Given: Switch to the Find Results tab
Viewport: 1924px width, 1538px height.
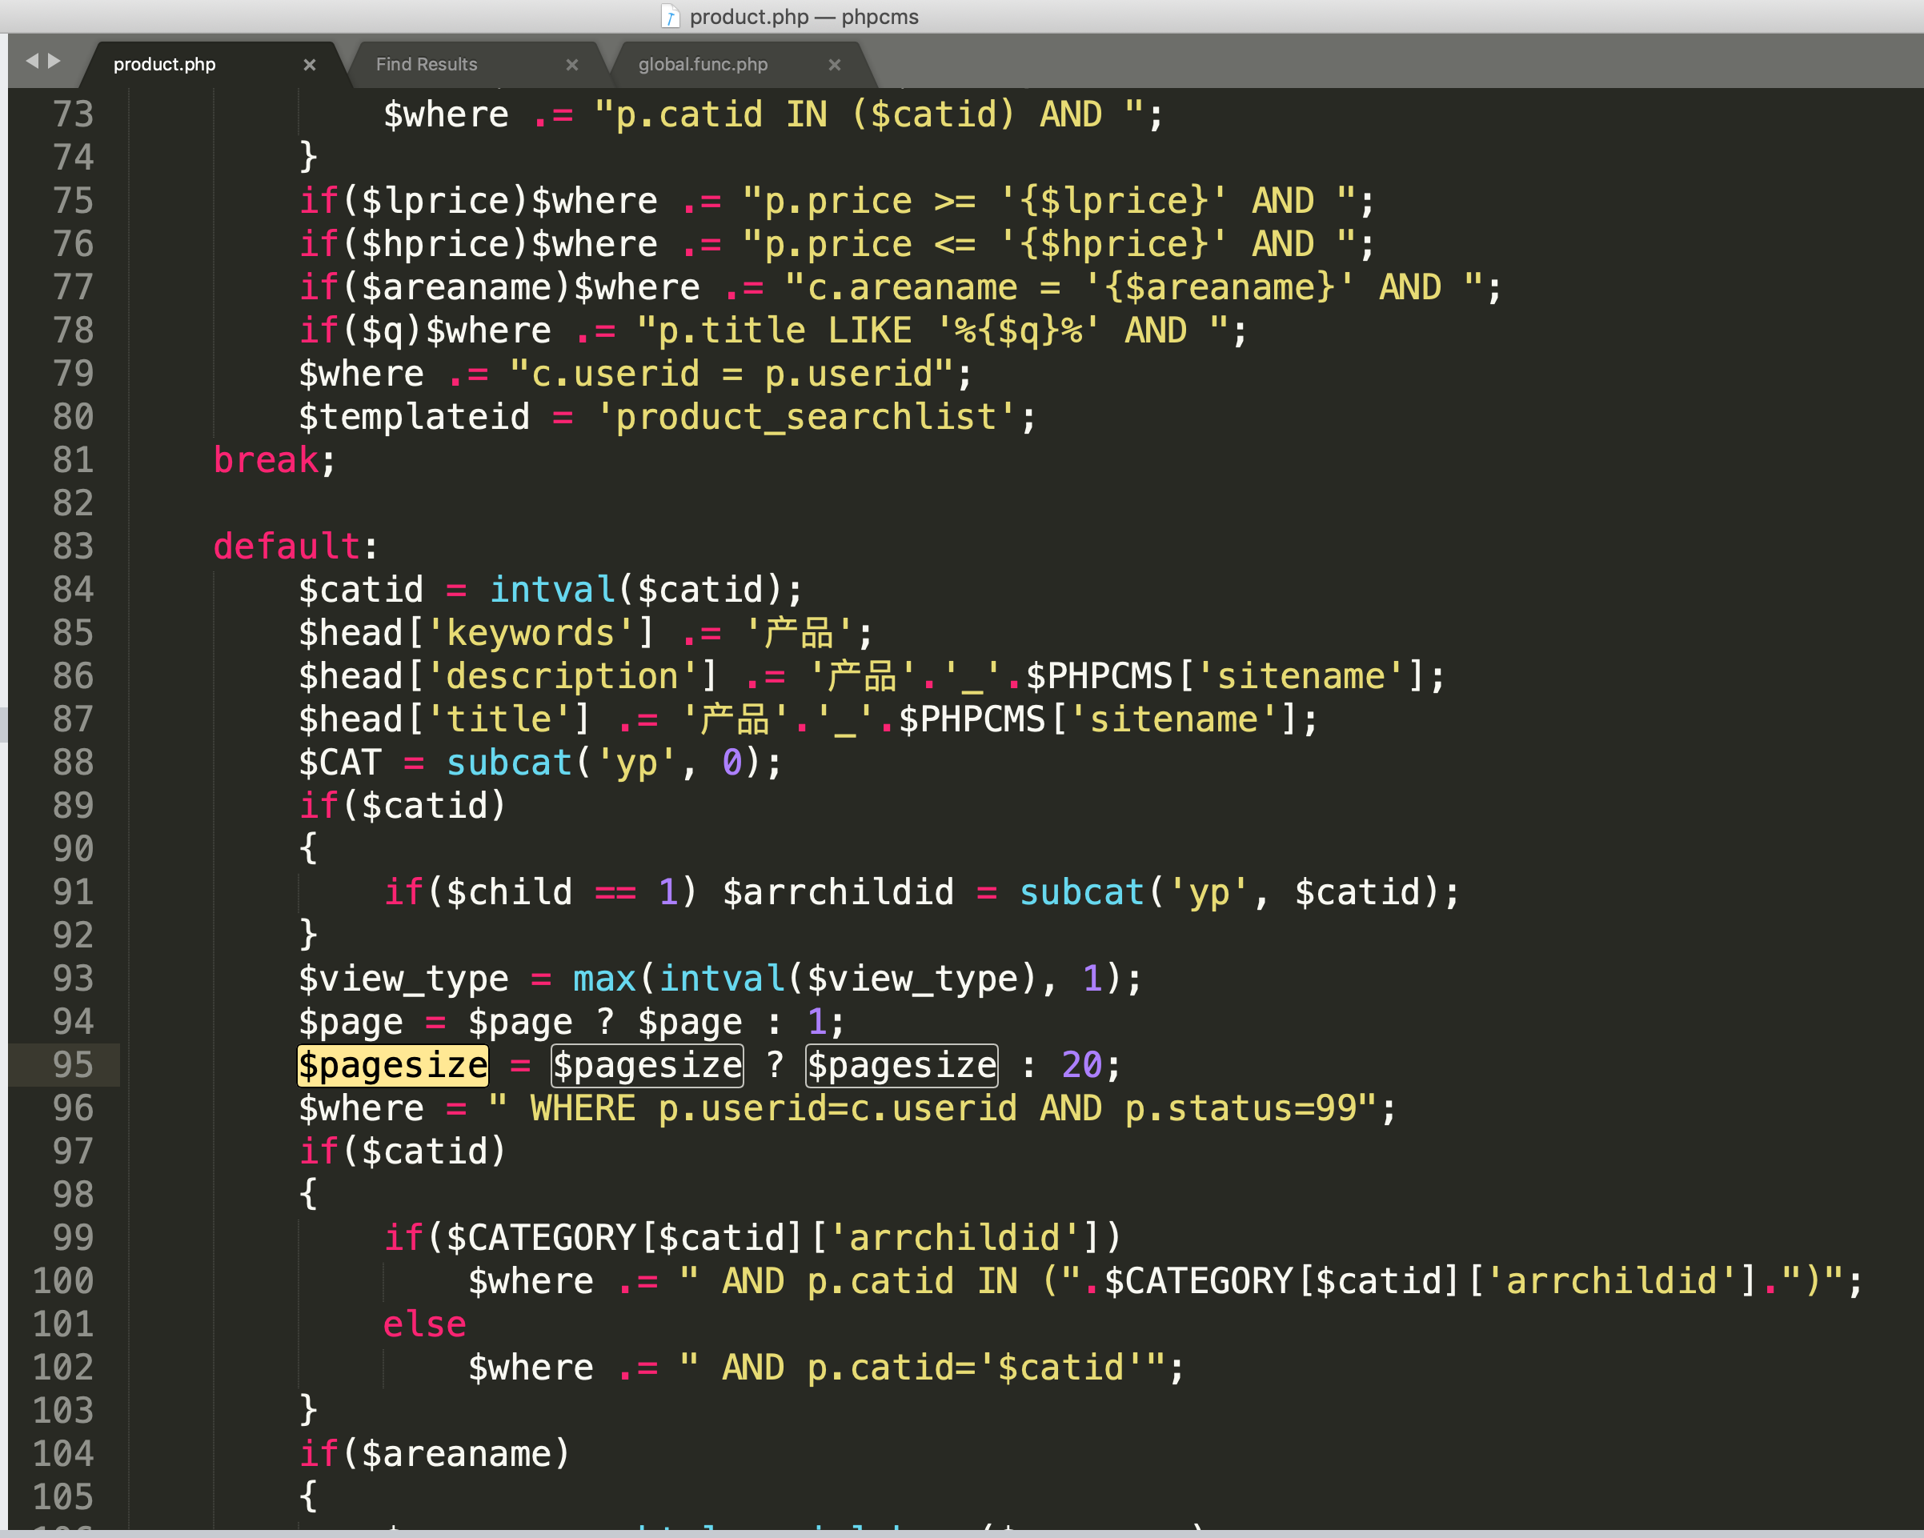Looking at the screenshot, I should tap(427, 64).
